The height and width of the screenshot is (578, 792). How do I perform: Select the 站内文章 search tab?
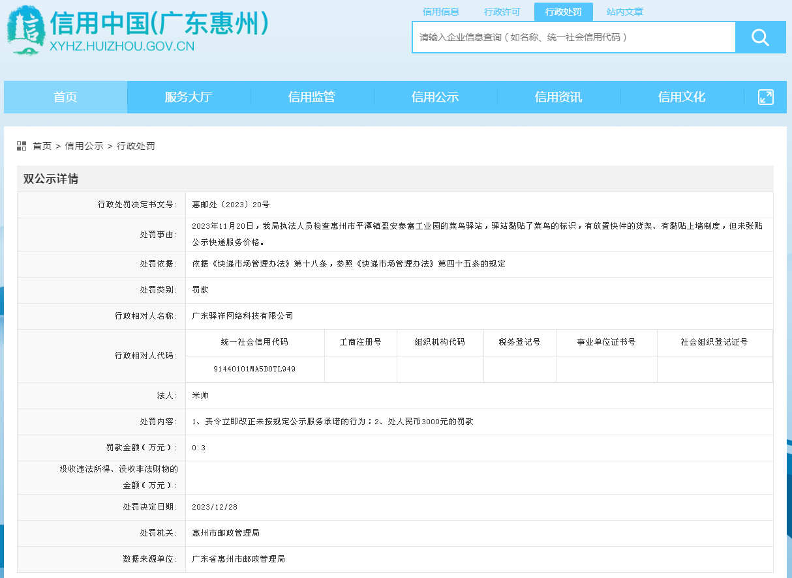[625, 12]
